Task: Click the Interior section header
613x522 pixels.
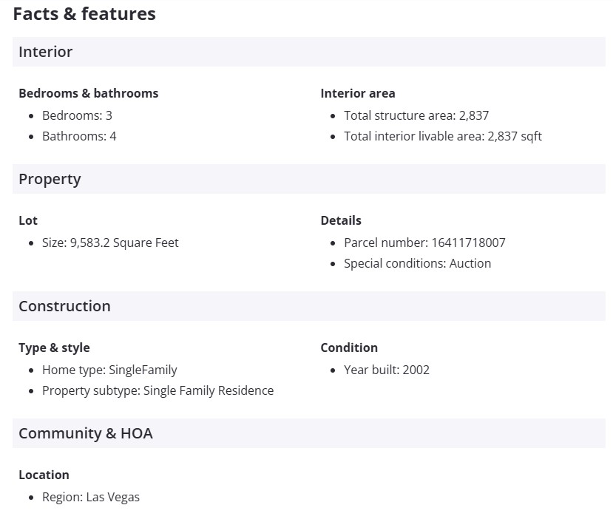Action: pyautogui.click(x=46, y=52)
